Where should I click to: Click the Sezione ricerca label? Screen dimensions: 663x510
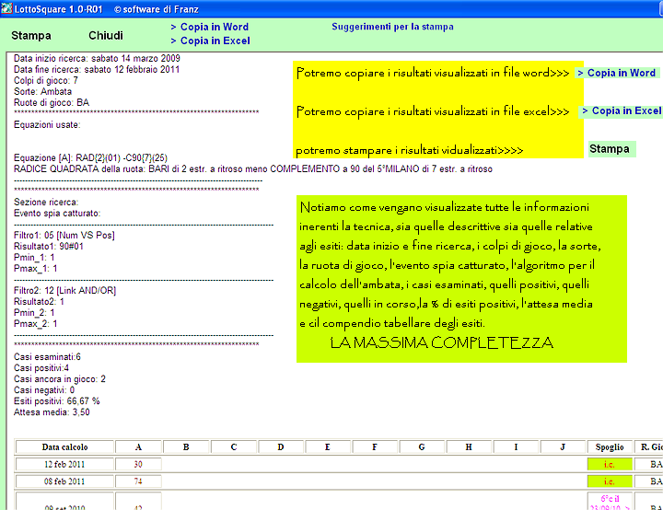pos(46,203)
